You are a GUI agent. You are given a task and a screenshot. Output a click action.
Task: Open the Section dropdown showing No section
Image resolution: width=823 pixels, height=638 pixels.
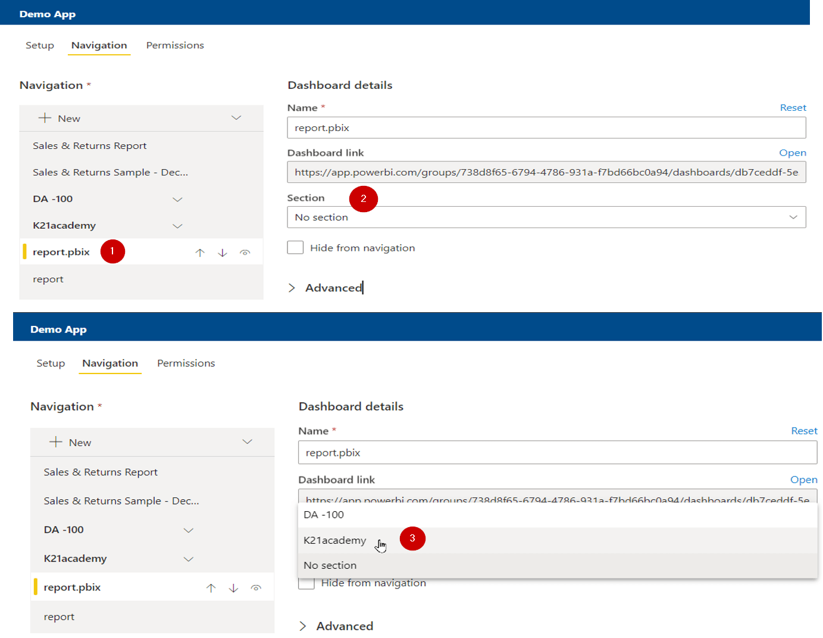click(x=546, y=217)
